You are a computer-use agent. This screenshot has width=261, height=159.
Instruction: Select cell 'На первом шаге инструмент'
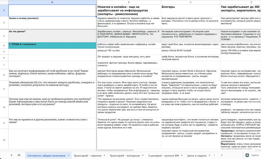(x=191, y=36)
